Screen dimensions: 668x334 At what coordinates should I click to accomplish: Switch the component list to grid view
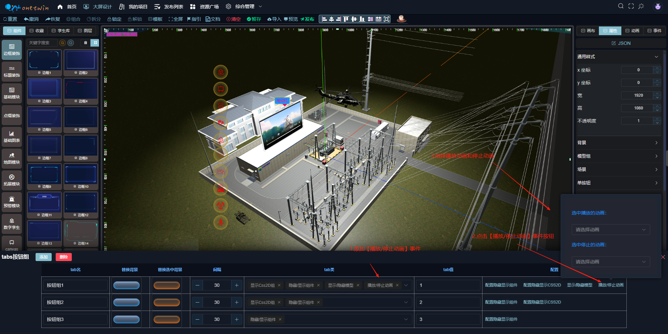point(95,43)
